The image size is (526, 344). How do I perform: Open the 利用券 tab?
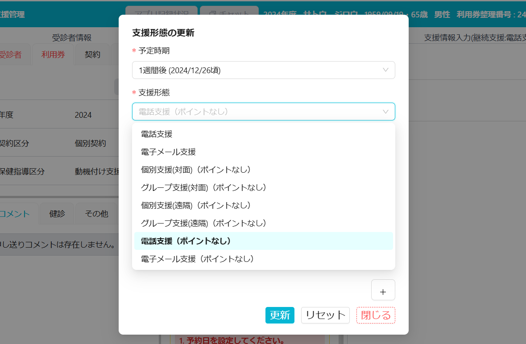[53, 54]
